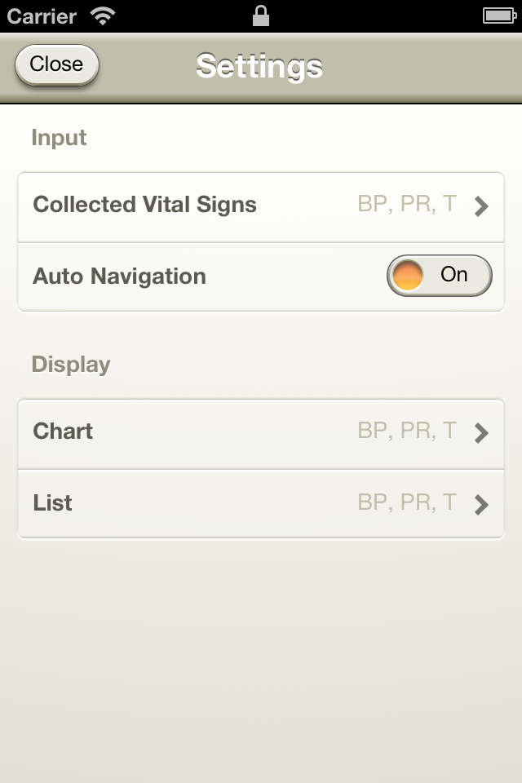Click the chevron arrow on the Chart row
The width and height of the screenshot is (522, 783).
[481, 433]
